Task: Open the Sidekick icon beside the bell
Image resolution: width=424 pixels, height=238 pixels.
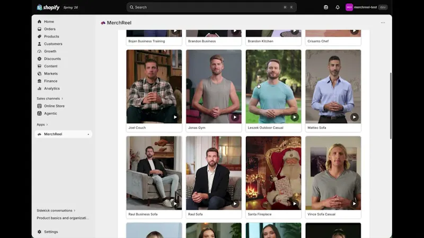Action: point(326,7)
